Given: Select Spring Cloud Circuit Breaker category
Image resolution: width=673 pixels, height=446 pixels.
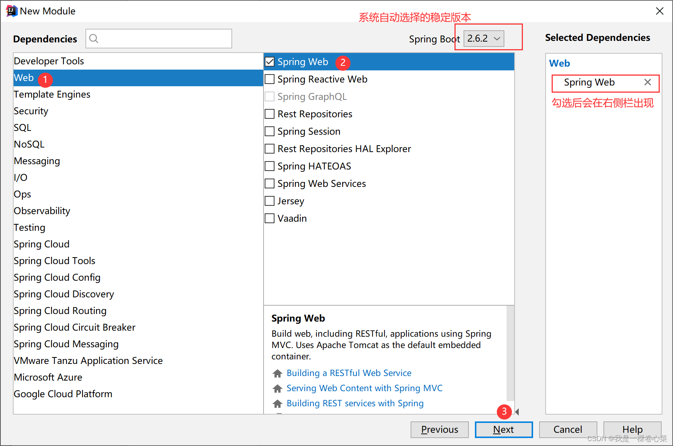Looking at the screenshot, I should click(x=138, y=328).
